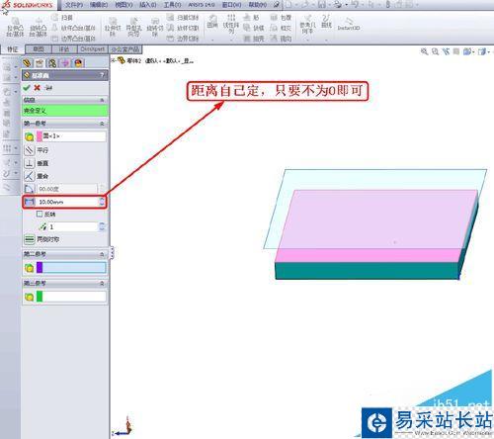Open the PropertyManager tab icon
Image resolution: width=494 pixels, height=439 pixels.
click(x=40, y=62)
